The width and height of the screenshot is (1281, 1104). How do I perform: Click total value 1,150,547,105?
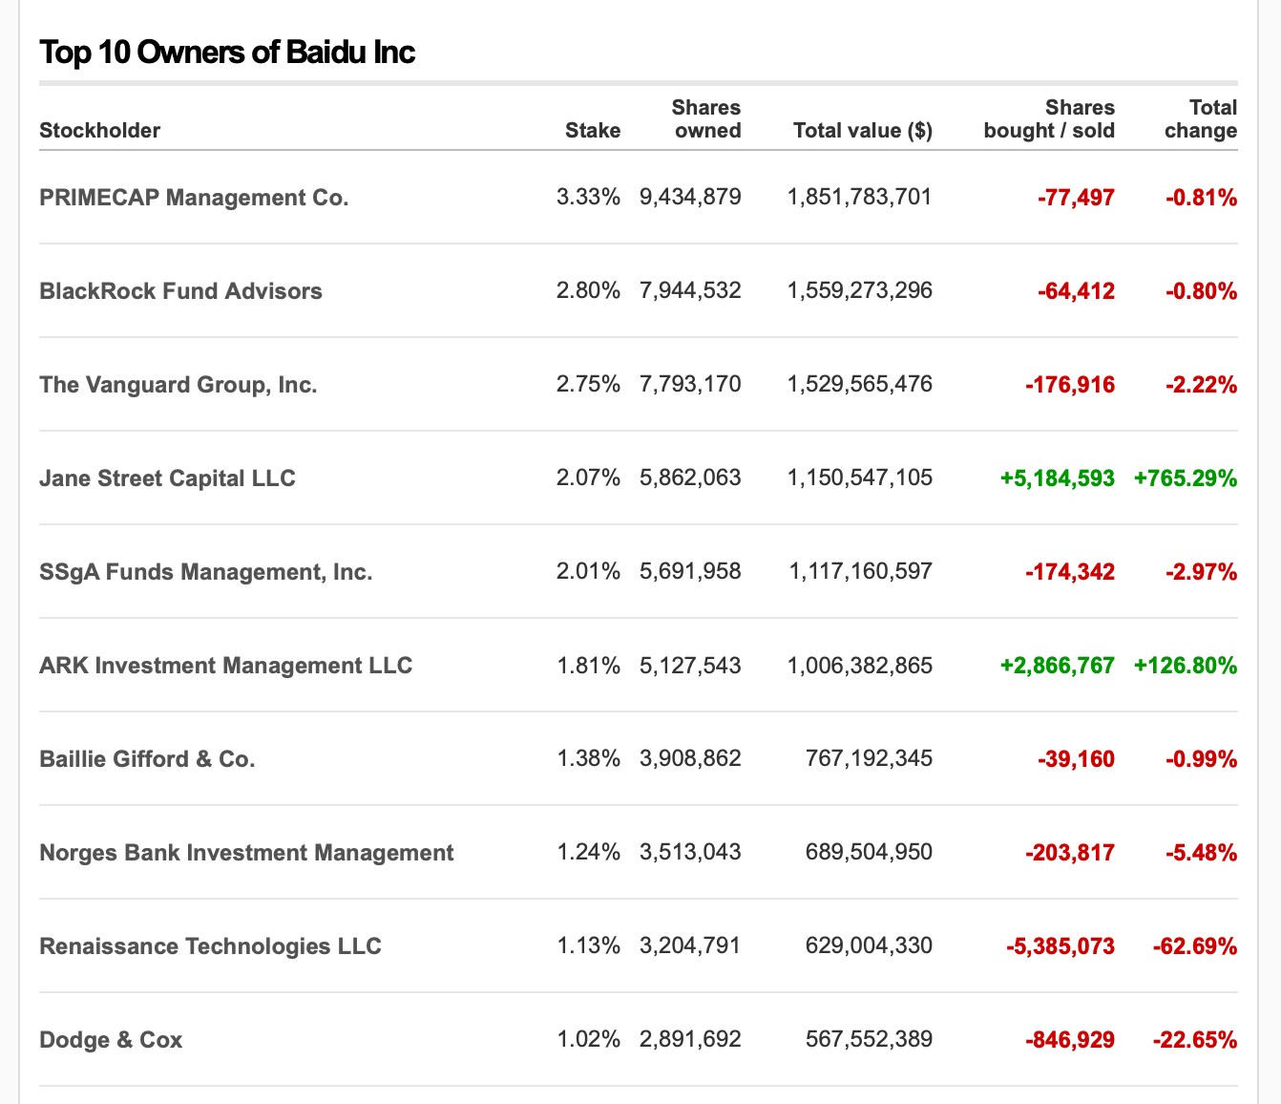click(860, 478)
